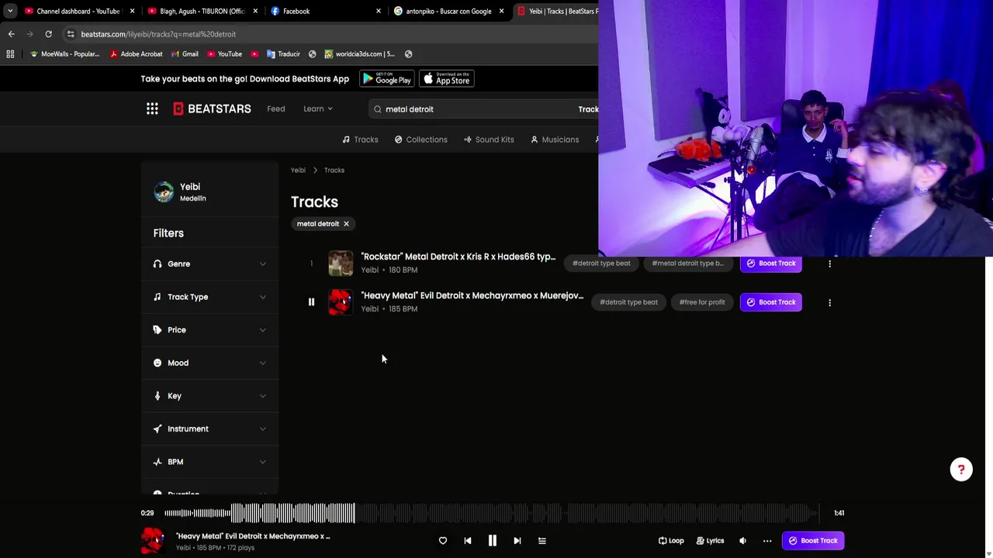The width and height of the screenshot is (993, 558).
Task: Open the BeatStars apps grid icon
Action: [152, 108]
